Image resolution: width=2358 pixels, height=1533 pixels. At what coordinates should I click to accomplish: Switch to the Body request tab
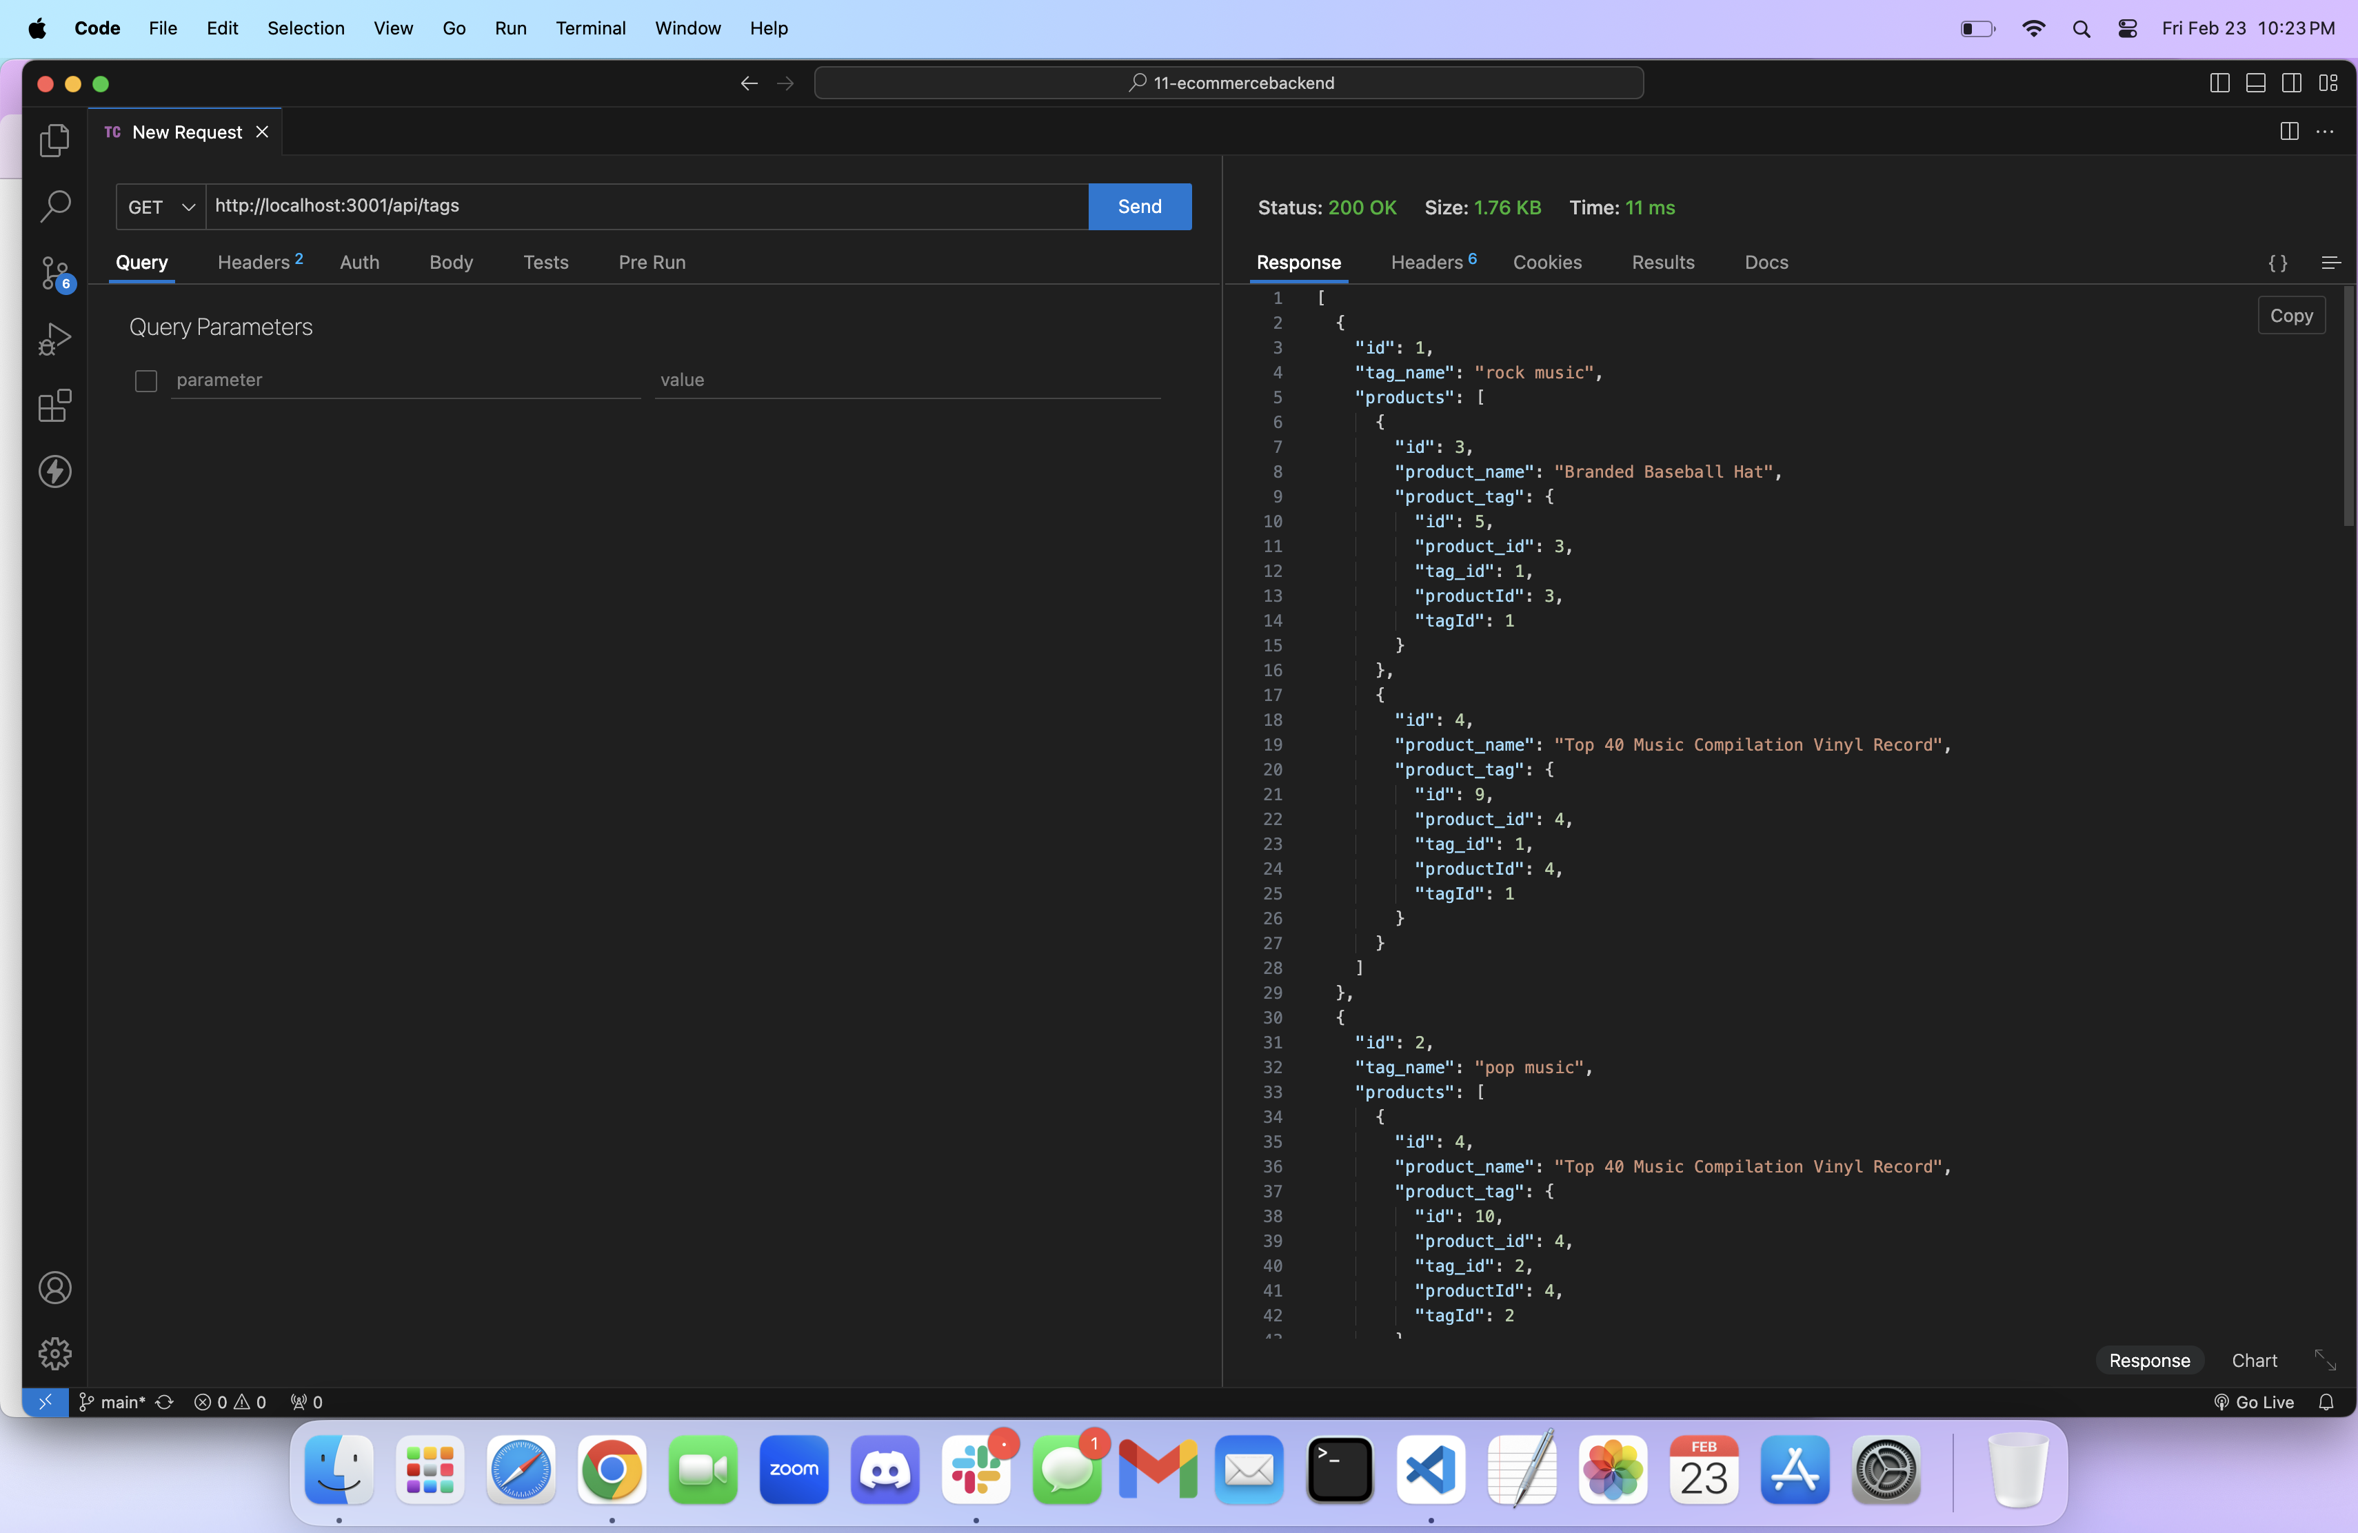coord(451,263)
